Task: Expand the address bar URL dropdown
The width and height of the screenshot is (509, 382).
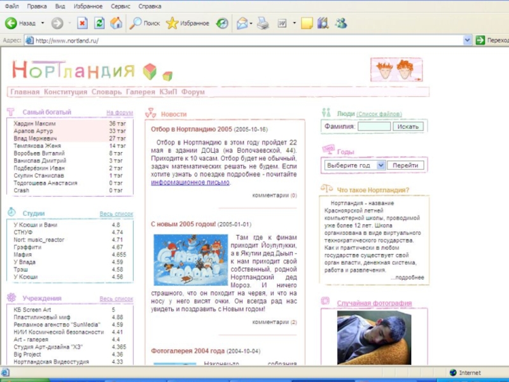Action: [466, 40]
